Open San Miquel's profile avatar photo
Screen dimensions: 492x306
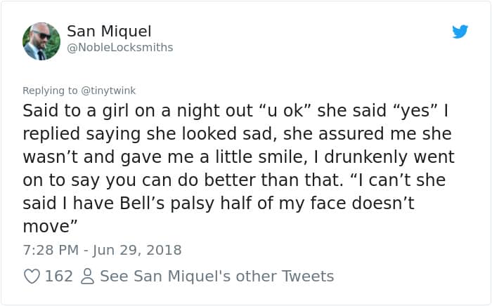click(41, 40)
